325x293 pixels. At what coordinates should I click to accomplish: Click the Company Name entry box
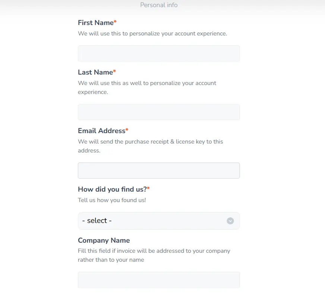click(x=158, y=280)
